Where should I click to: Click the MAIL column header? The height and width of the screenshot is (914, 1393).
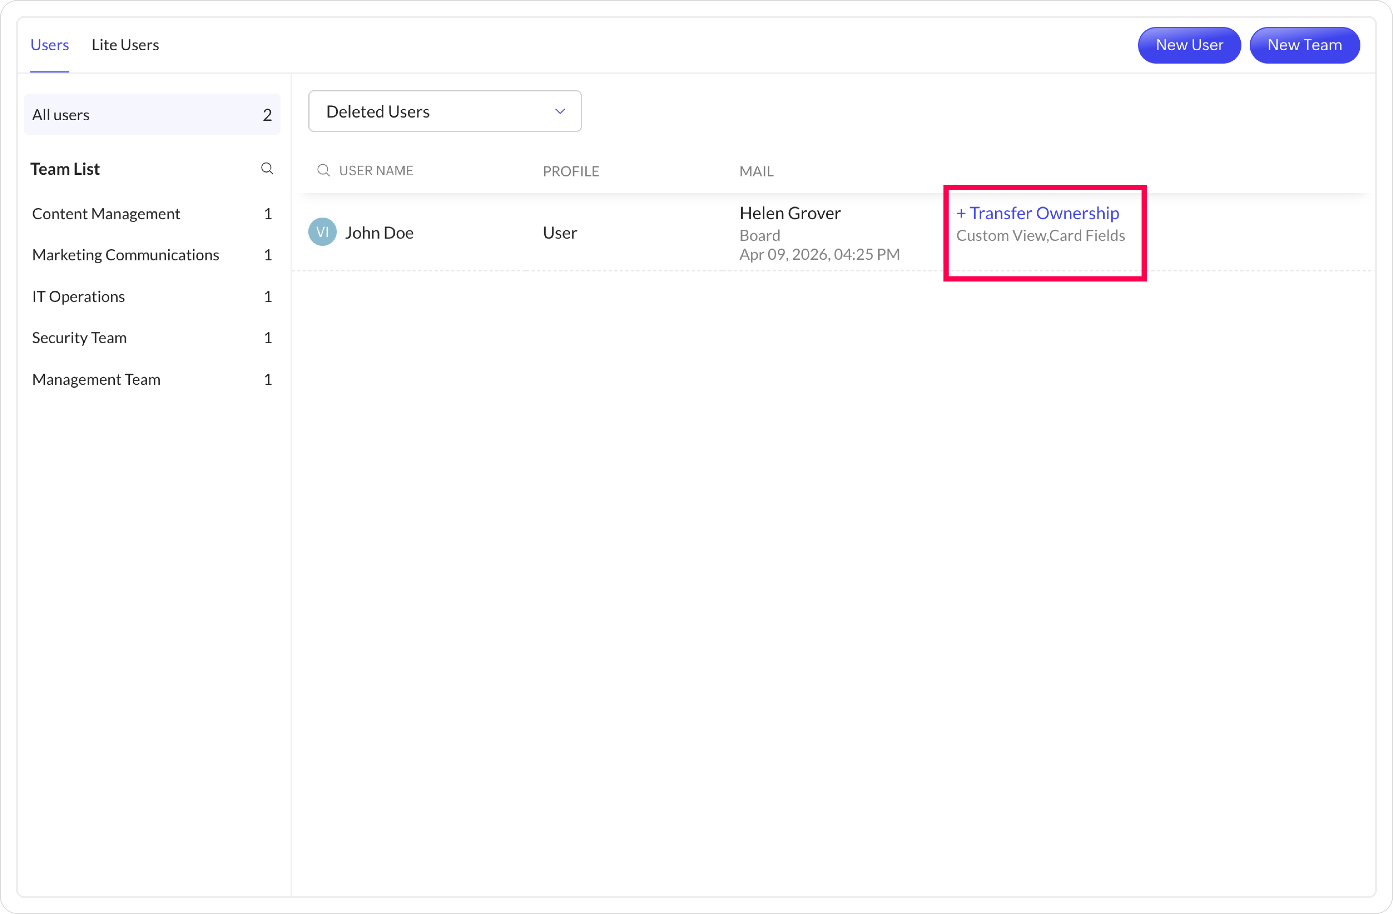(756, 171)
